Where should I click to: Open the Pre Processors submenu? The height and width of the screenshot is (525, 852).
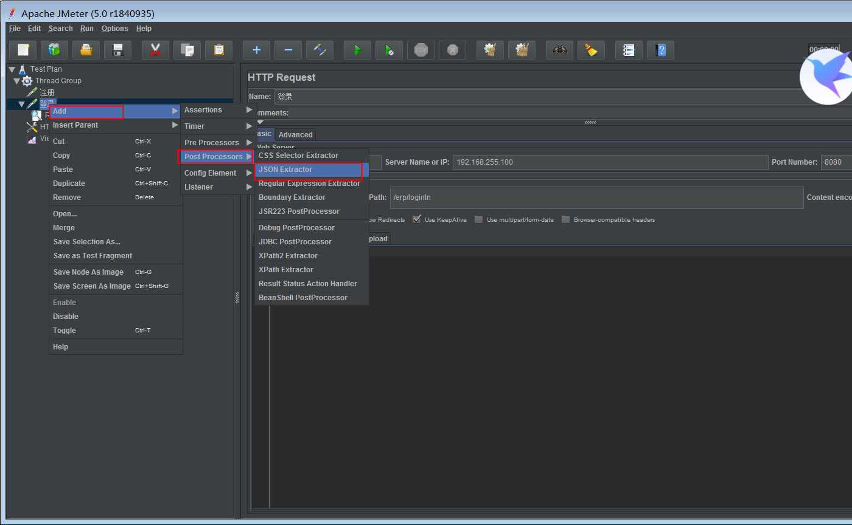[x=218, y=143]
